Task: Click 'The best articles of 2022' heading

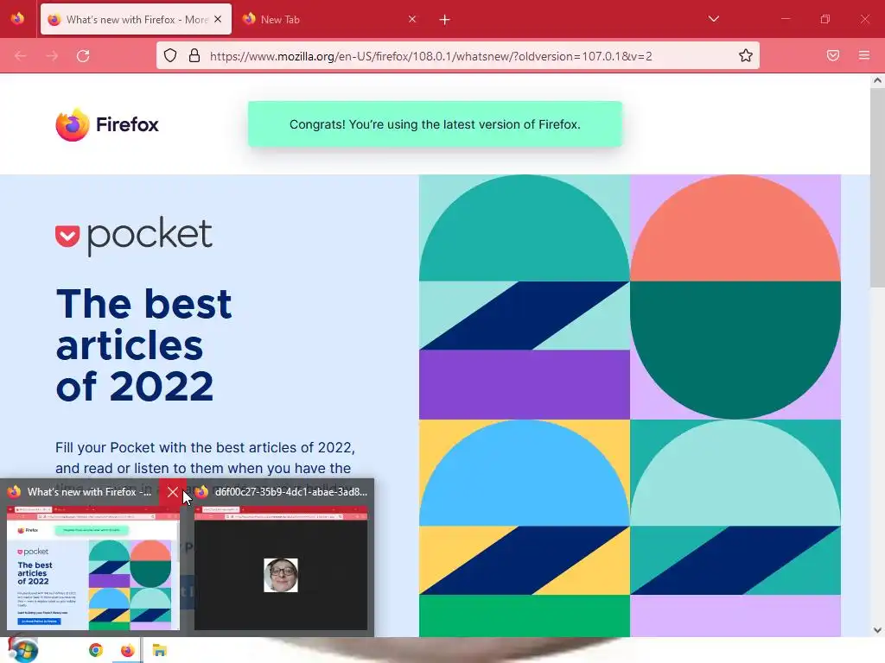Action: coord(144,345)
